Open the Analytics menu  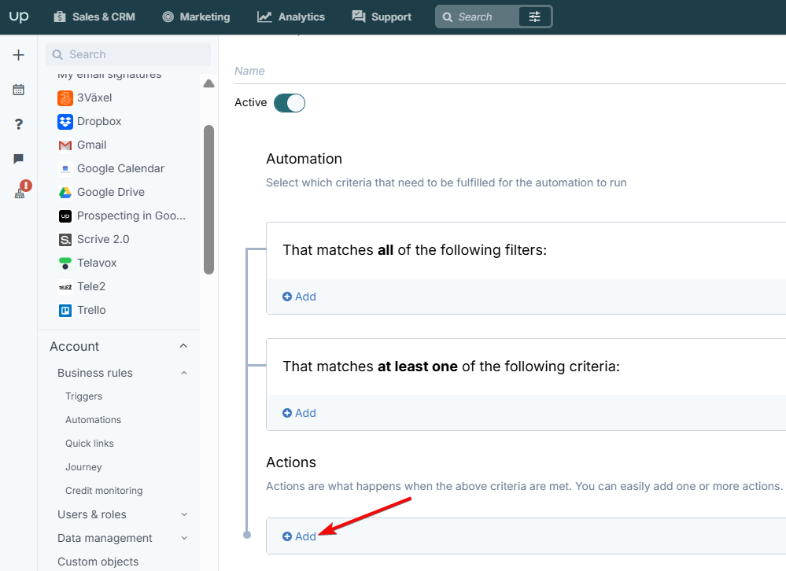click(291, 17)
